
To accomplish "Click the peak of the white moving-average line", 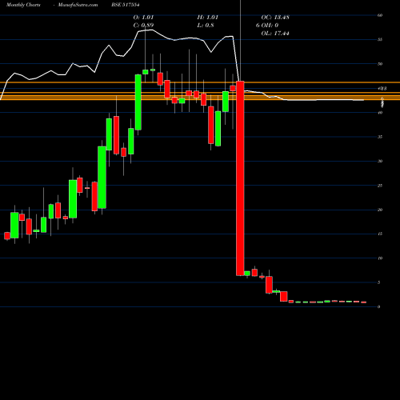I will [x=152, y=30].
